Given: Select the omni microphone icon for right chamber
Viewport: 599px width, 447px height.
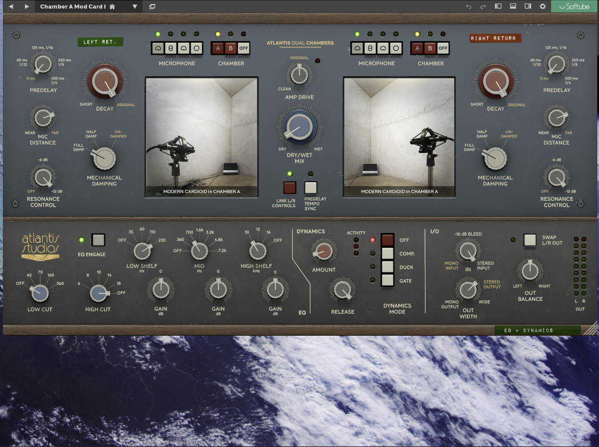Looking at the screenshot, I should pos(396,49).
